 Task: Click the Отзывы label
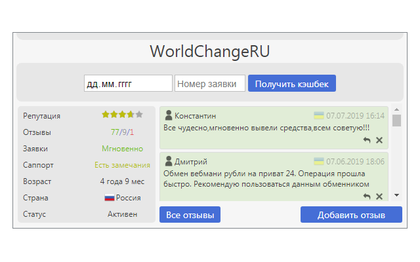pos(37,132)
